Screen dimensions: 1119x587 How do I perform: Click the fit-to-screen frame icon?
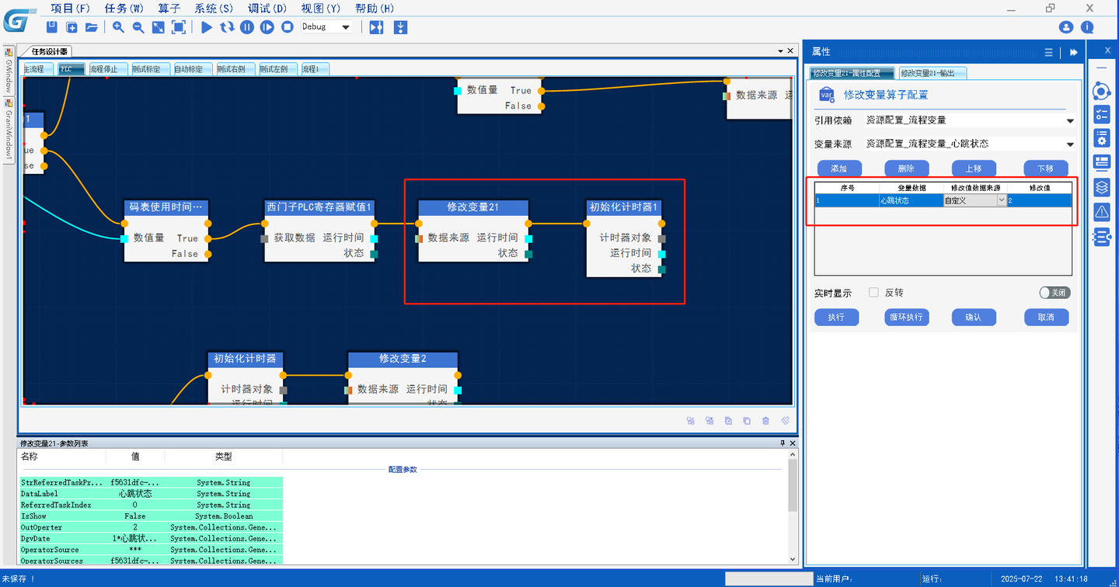(x=178, y=27)
